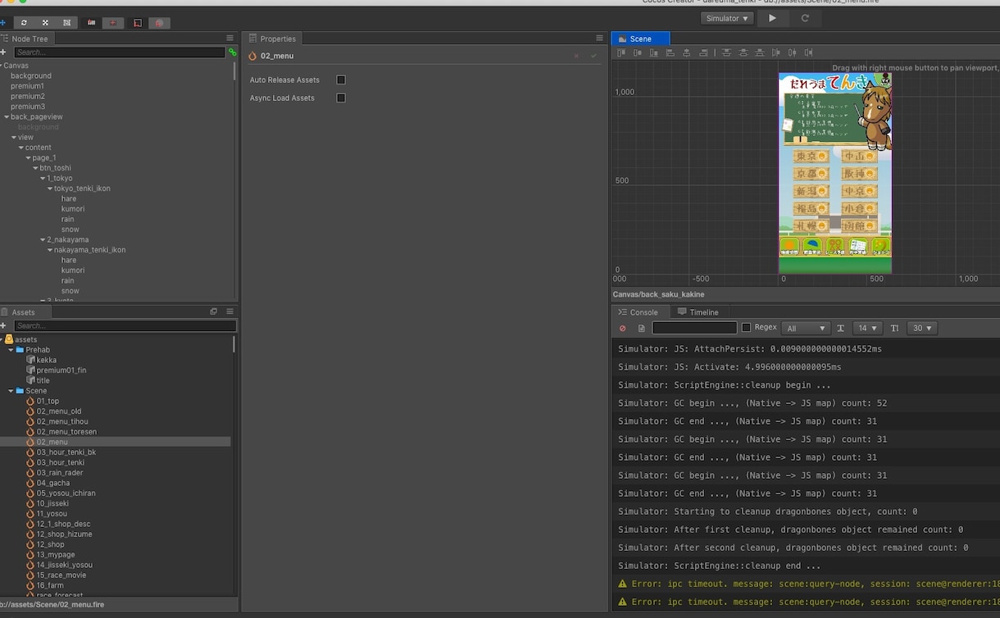1000x618 pixels.
Task: Collapse the 1_tokyo node in tree
Action: (x=43, y=179)
